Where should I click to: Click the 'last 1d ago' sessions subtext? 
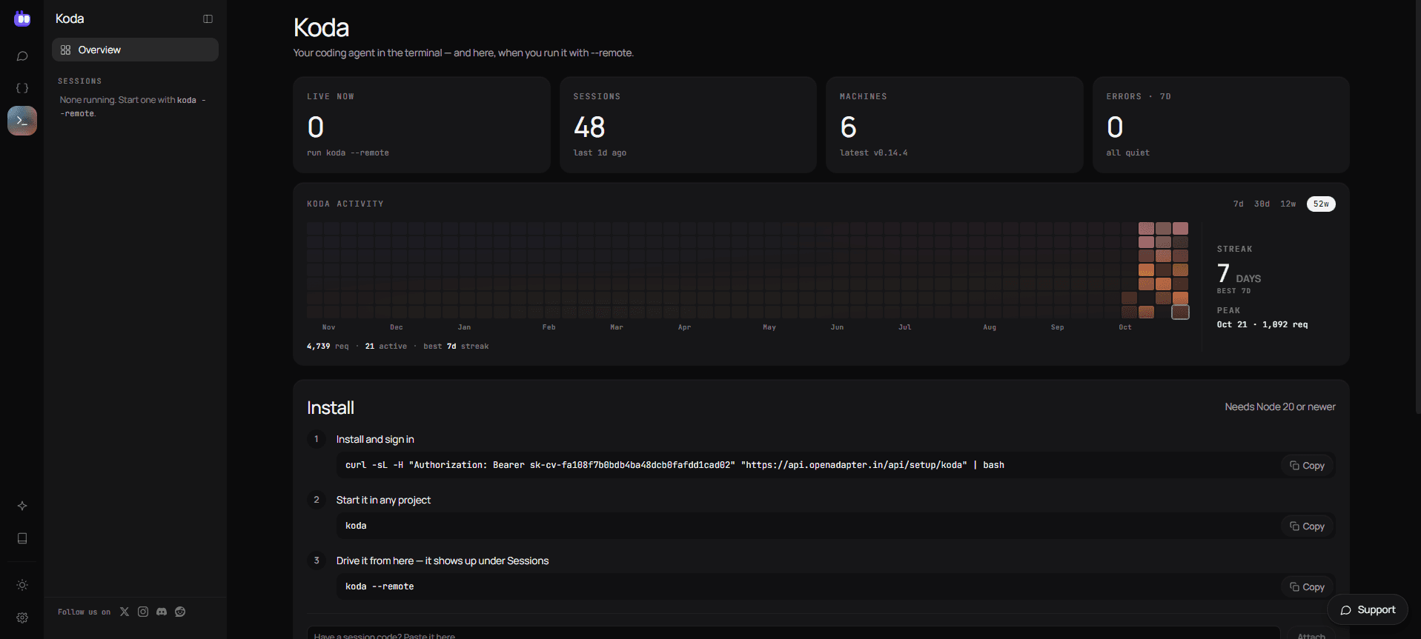click(600, 153)
